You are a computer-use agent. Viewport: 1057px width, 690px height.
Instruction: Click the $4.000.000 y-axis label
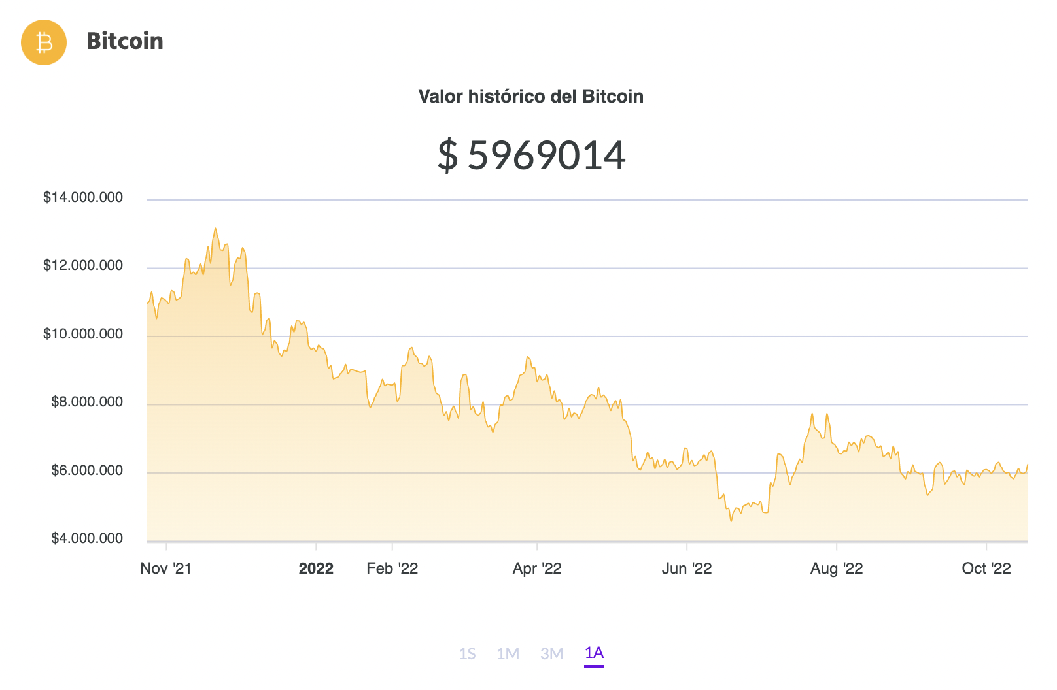[87, 538]
